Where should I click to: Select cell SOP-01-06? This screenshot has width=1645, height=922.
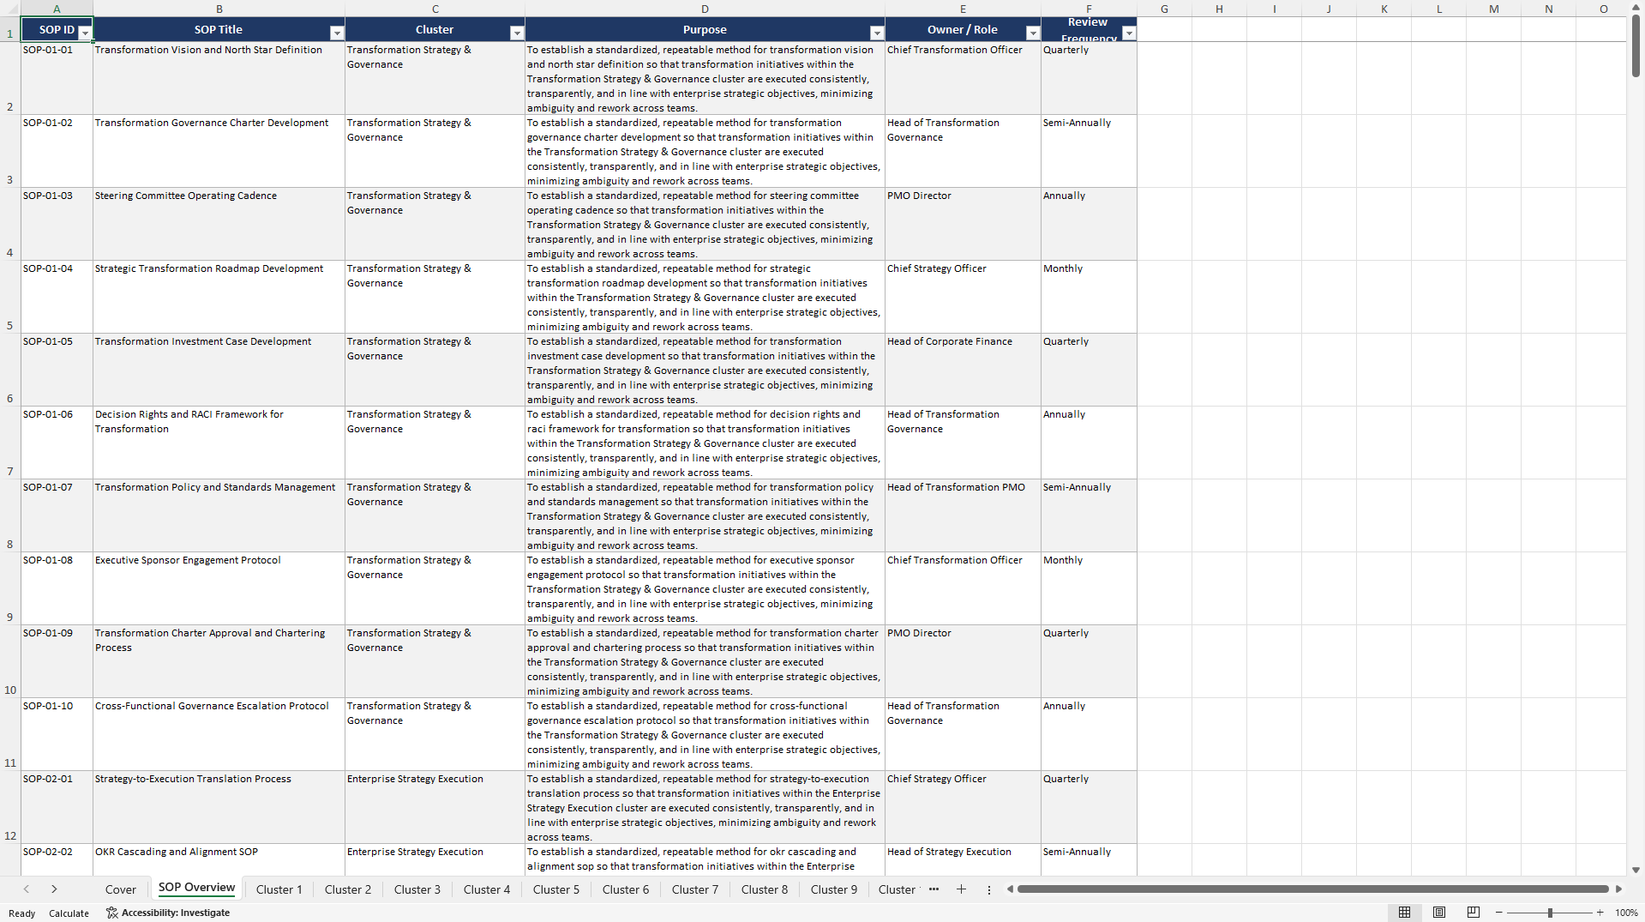(x=57, y=443)
